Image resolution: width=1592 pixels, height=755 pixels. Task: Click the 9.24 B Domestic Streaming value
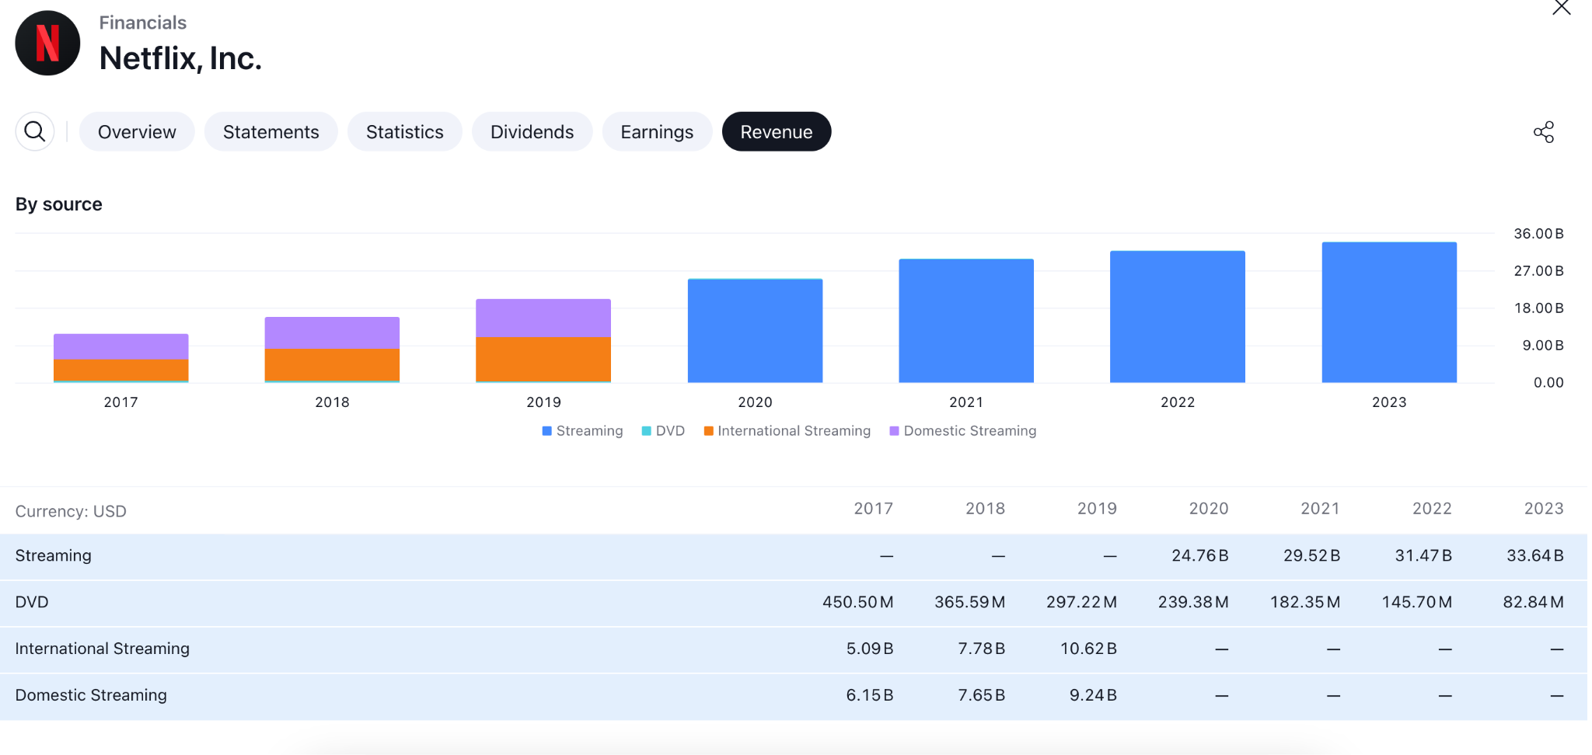pos(1093,695)
